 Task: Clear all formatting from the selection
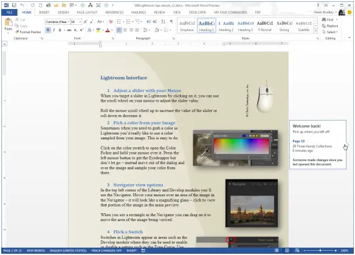111,22
